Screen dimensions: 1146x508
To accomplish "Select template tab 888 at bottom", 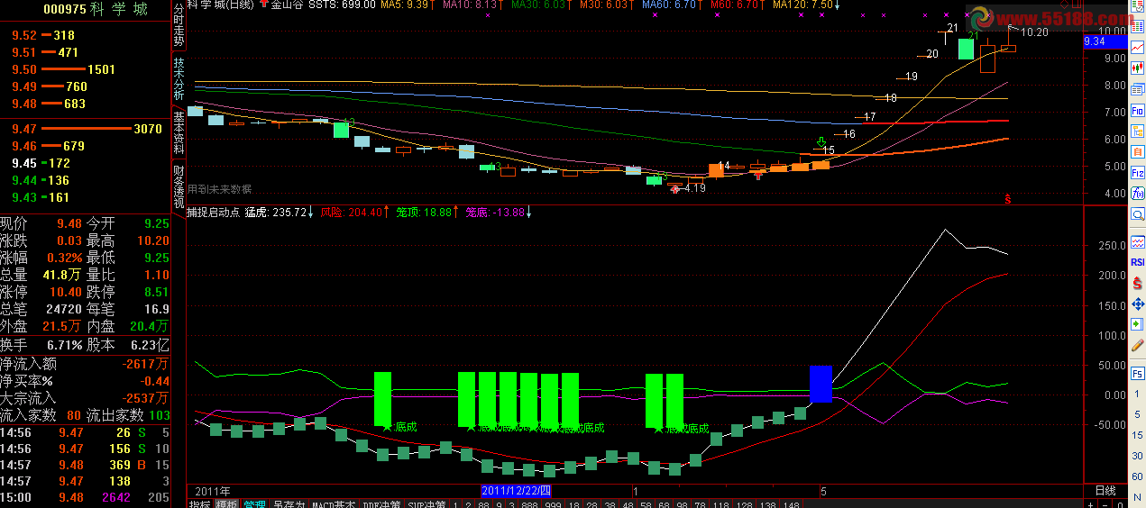I will point(530,504).
